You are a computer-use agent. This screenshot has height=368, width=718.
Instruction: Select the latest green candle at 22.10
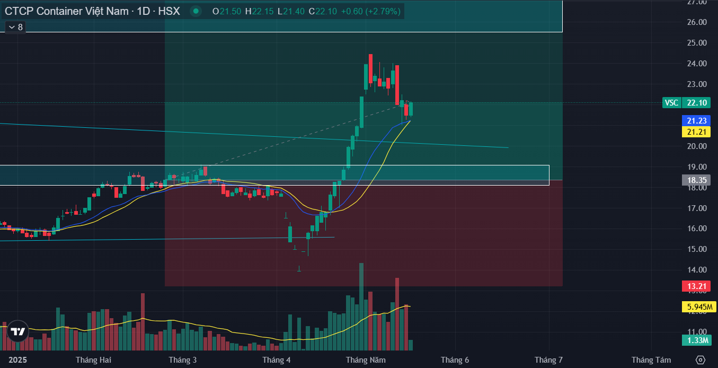point(411,109)
